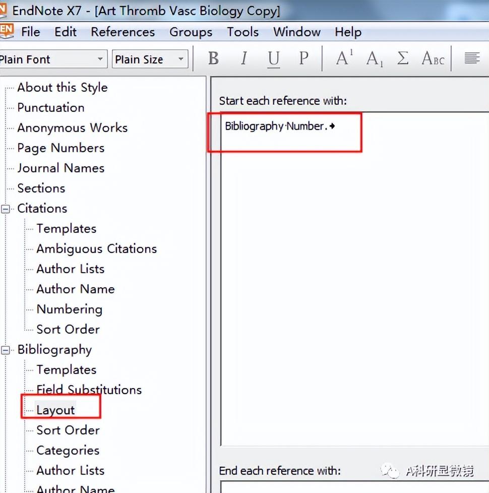This screenshot has height=493, width=489.
Task: Select Layout under Bibliography
Action: (55, 410)
